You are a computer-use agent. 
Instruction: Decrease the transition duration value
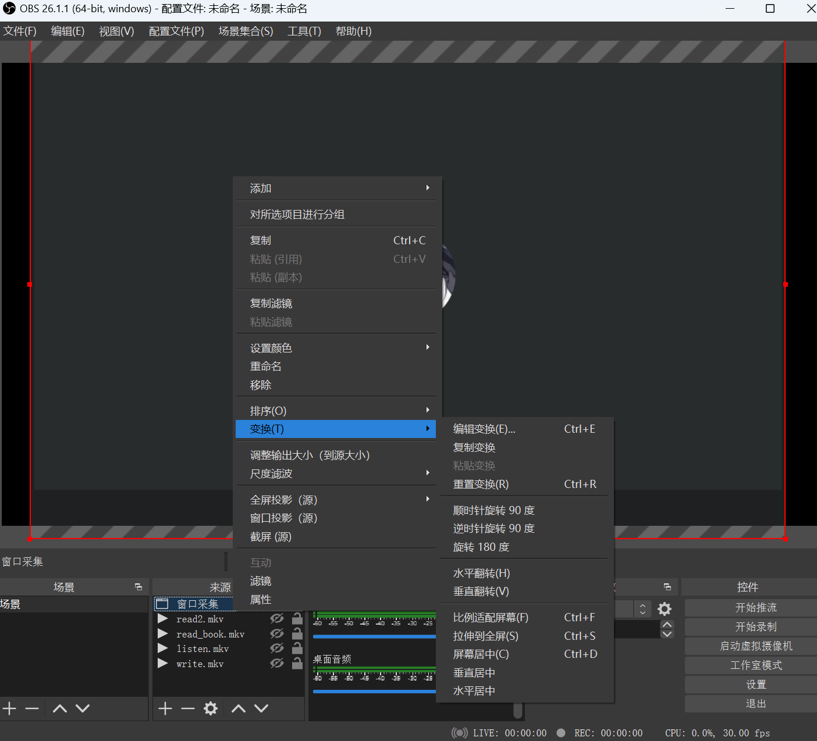[667, 634]
